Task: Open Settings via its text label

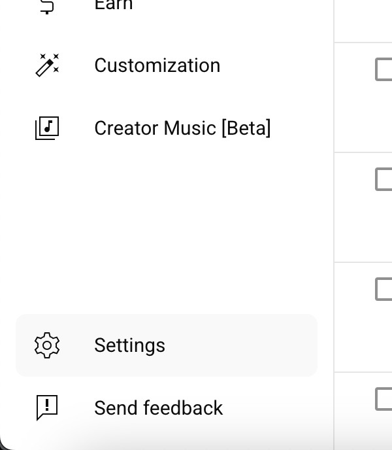Action: pyautogui.click(x=129, y=345)
